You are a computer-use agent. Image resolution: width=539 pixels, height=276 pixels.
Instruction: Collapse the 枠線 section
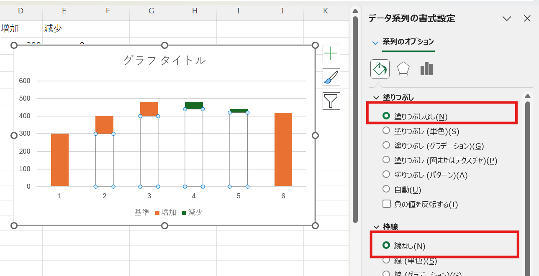[376, 227]
